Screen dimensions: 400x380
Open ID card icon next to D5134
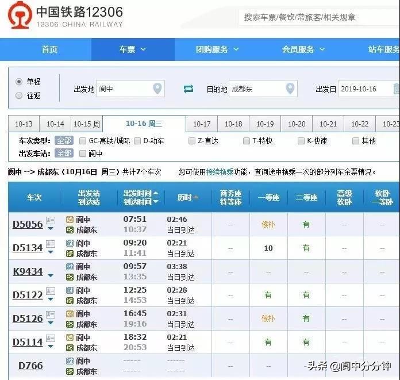pos(51,244)
